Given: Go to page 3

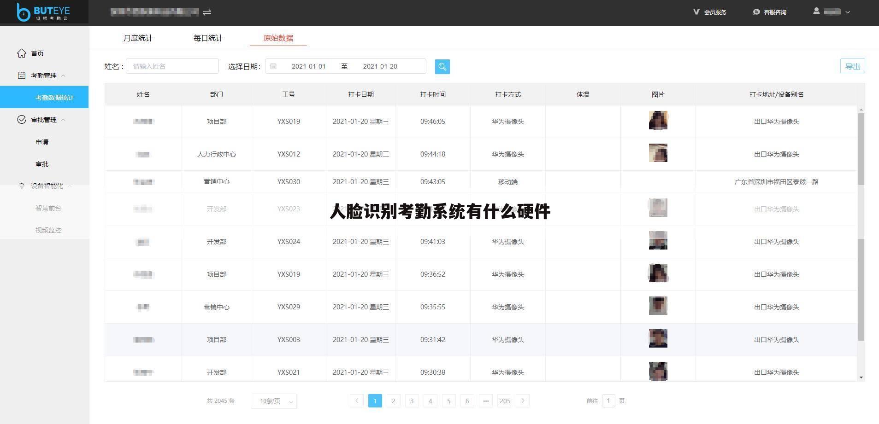Looking at the screenshot, I should [x=412, y=401].
